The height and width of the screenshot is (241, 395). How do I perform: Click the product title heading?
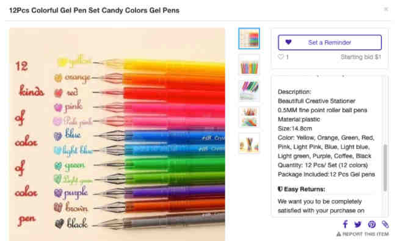(94, 10)
